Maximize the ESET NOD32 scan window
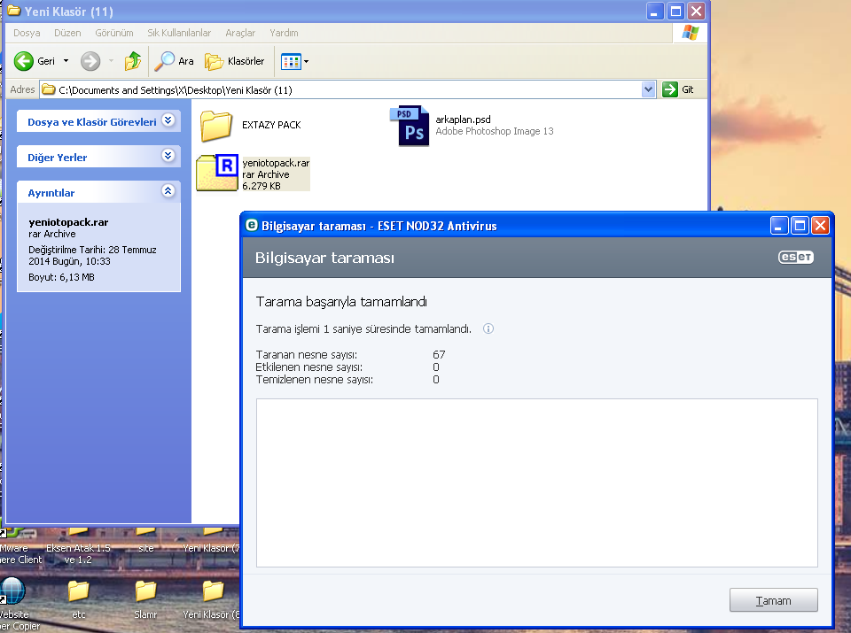Viewport: 851px width, 633px height. [x=800, y=225]
